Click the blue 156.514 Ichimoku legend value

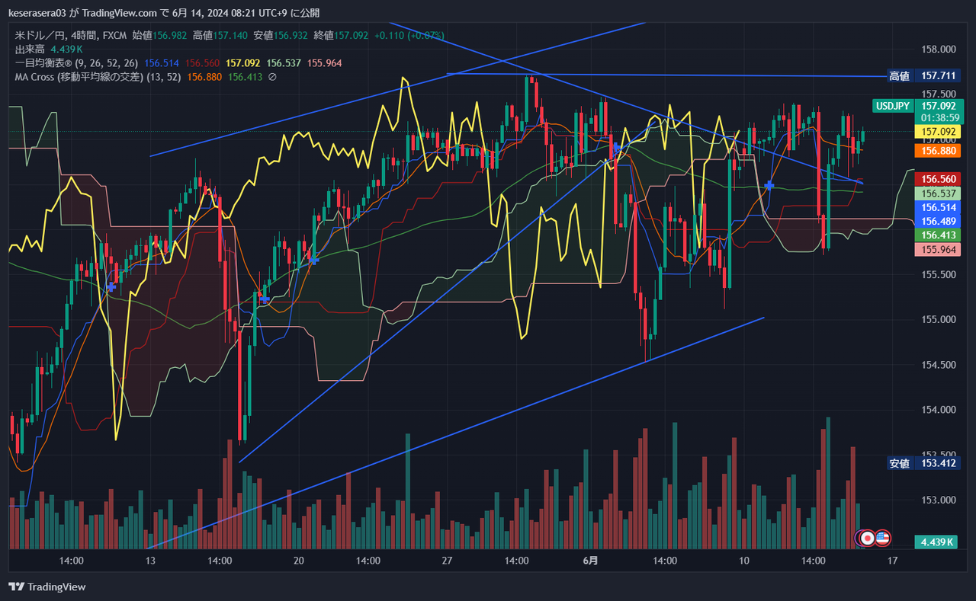[163, 63]
